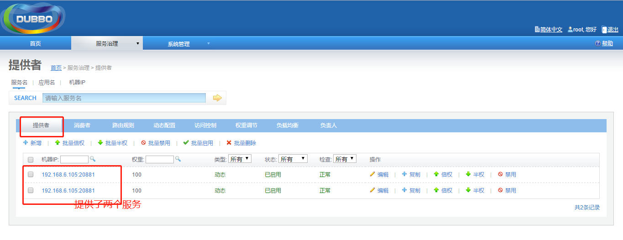Switch to the 负责人 tab
The width and height of the screenshot is (623, 240).
329,125
